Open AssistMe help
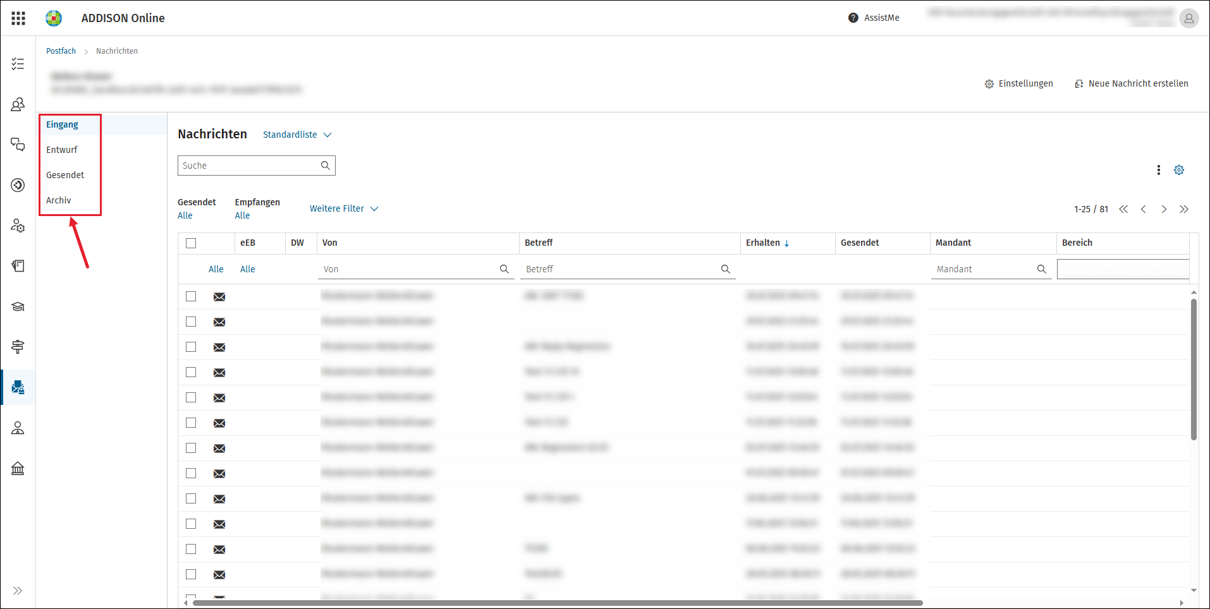 pyautogui.click(x=874, y=18)
